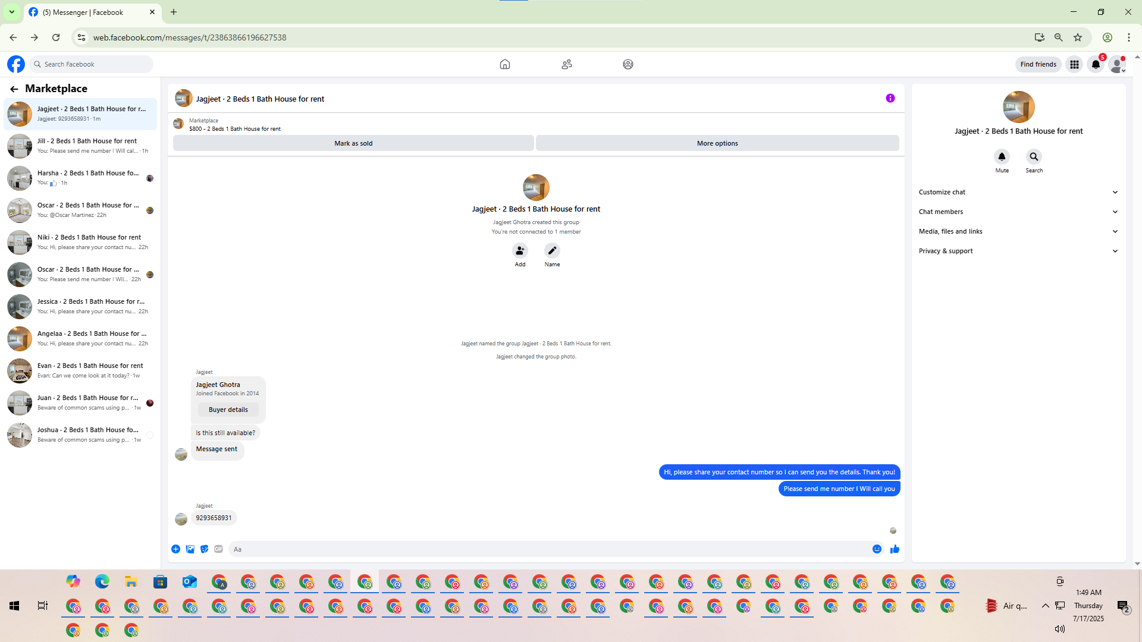Open the Friends icon in top navigation
1142x642 pixels.
click(567, 64)
